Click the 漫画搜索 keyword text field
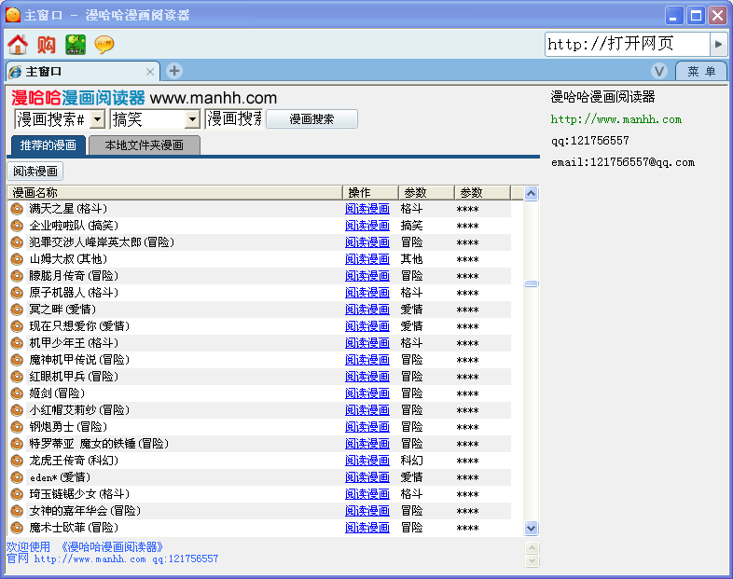Image resolution: width=733 pixels, height=579 pixels. 234,118
